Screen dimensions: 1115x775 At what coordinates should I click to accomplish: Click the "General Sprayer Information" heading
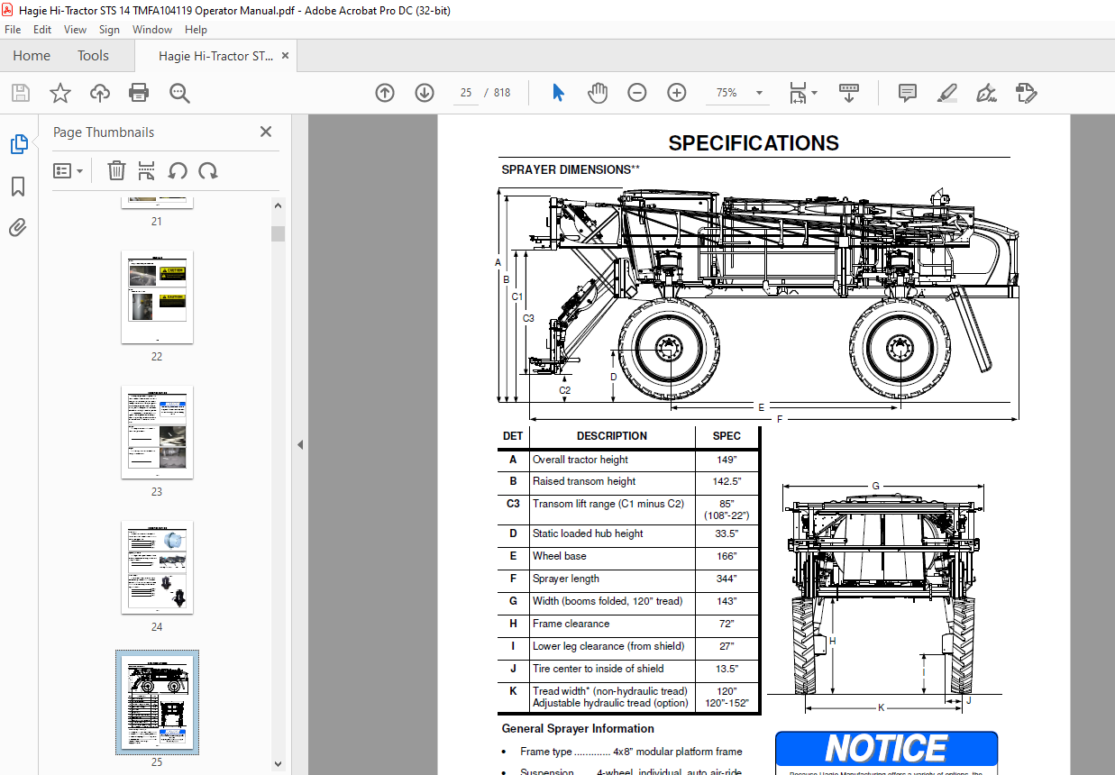tap(578, 728)
